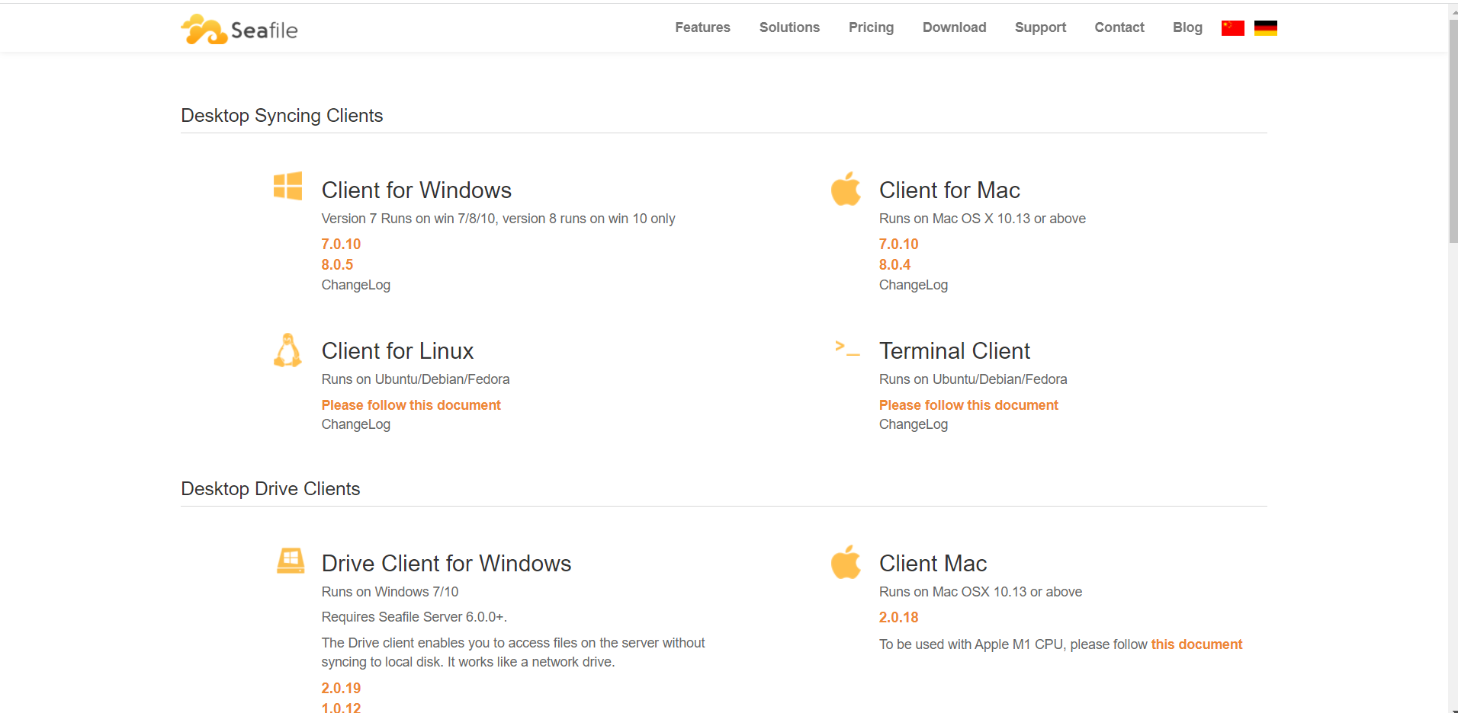
Task: Follow the Linux client install document link
Action: [x=411, y=405]
